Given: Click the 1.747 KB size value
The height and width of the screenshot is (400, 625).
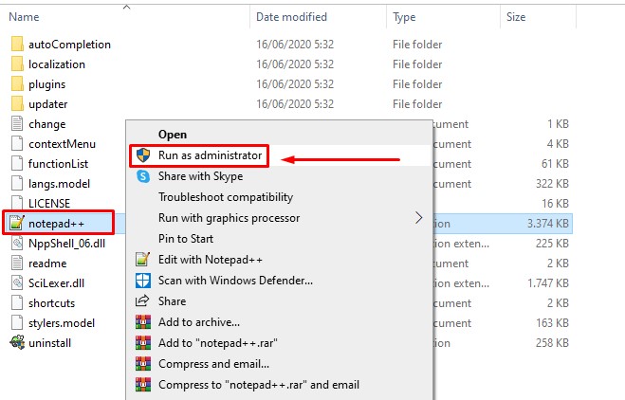Looking at the screenshot, I should [547, 283].
